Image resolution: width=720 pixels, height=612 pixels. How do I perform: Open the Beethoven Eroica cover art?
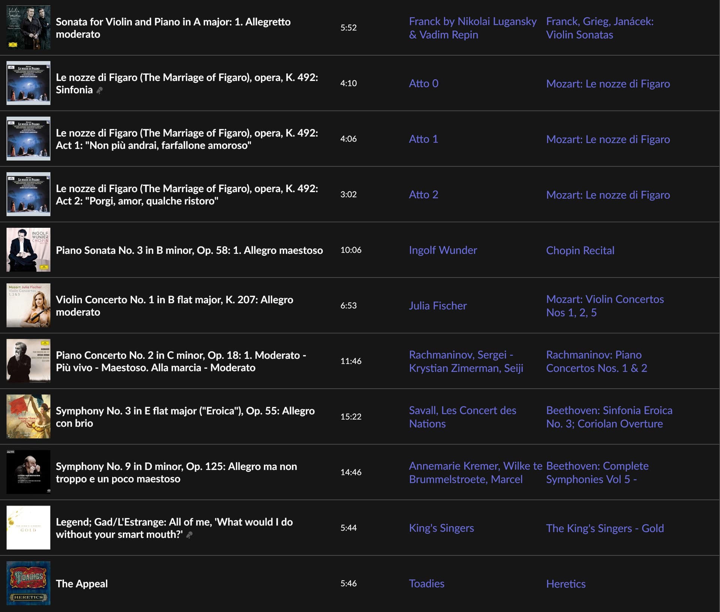click(28, 416)
